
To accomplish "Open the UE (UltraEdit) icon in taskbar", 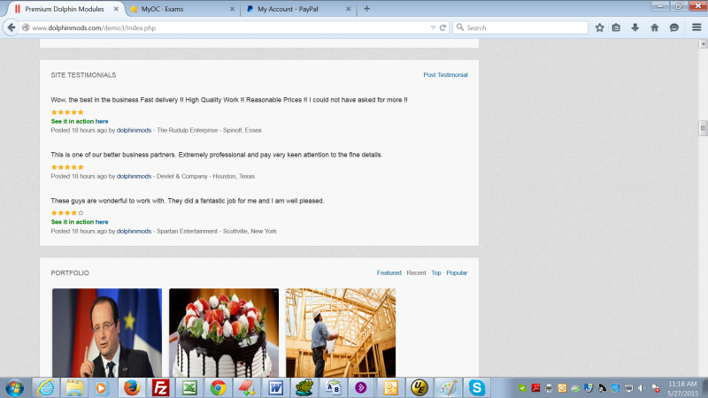I will [419, 388].
